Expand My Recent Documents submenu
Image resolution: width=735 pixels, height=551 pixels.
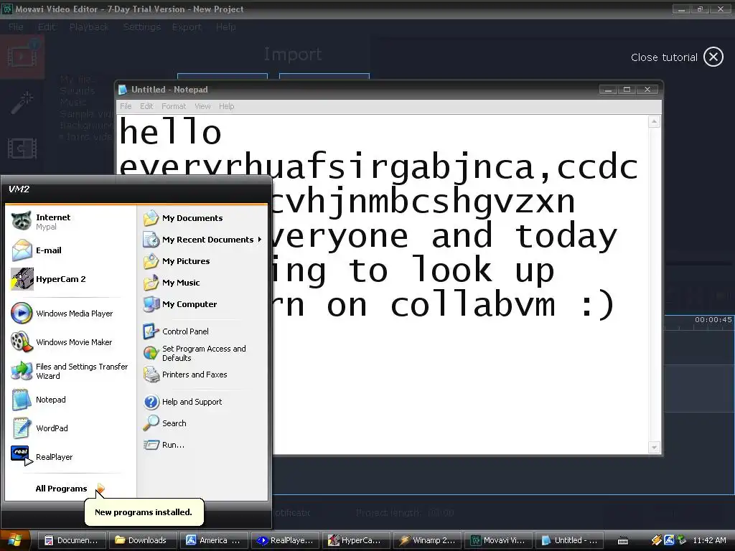pyautogui.click(x=202, y=240)
